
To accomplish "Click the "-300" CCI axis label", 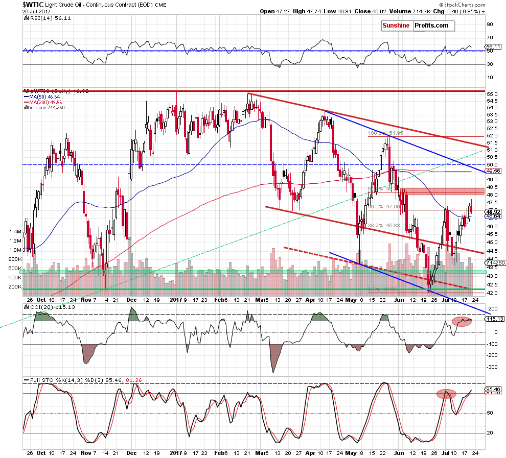I will click(x=492, y=367).
